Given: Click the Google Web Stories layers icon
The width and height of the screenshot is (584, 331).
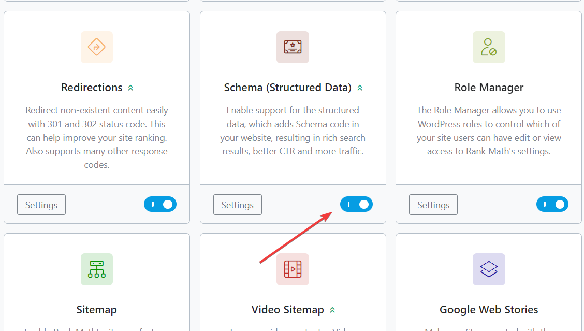Looking at the screenshot, I should (489, 269).
